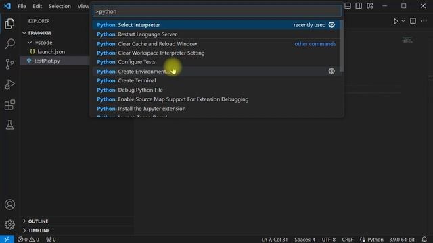Viewport: 433px width, 243px height.
Task: Open the View menu
Action: (x=83, y=6)
